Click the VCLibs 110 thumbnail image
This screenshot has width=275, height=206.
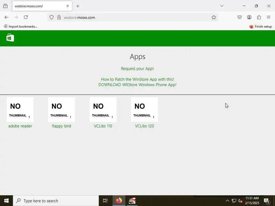pos(103,110)
